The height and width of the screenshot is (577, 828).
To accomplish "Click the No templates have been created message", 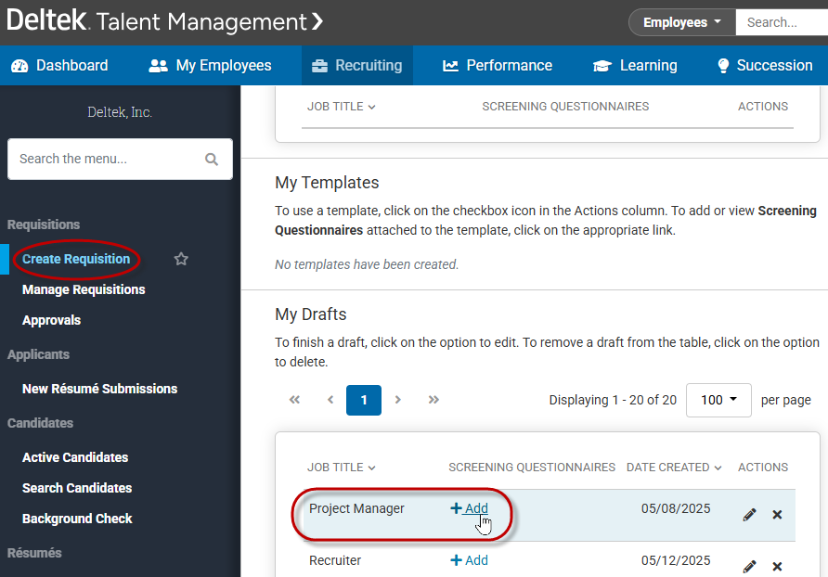I will tap(367, 264).
